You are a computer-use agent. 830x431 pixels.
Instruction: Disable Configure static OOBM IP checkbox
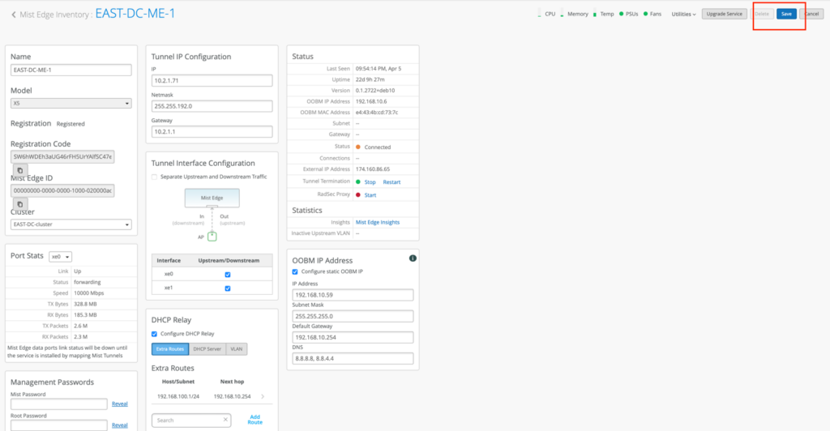click(295, 271)
